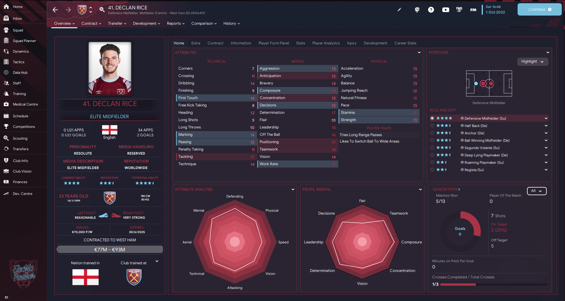The width and height of the screenshot is (565, 301).
Task: Click Declan Rice's player portrait
Action: point(110,68)
